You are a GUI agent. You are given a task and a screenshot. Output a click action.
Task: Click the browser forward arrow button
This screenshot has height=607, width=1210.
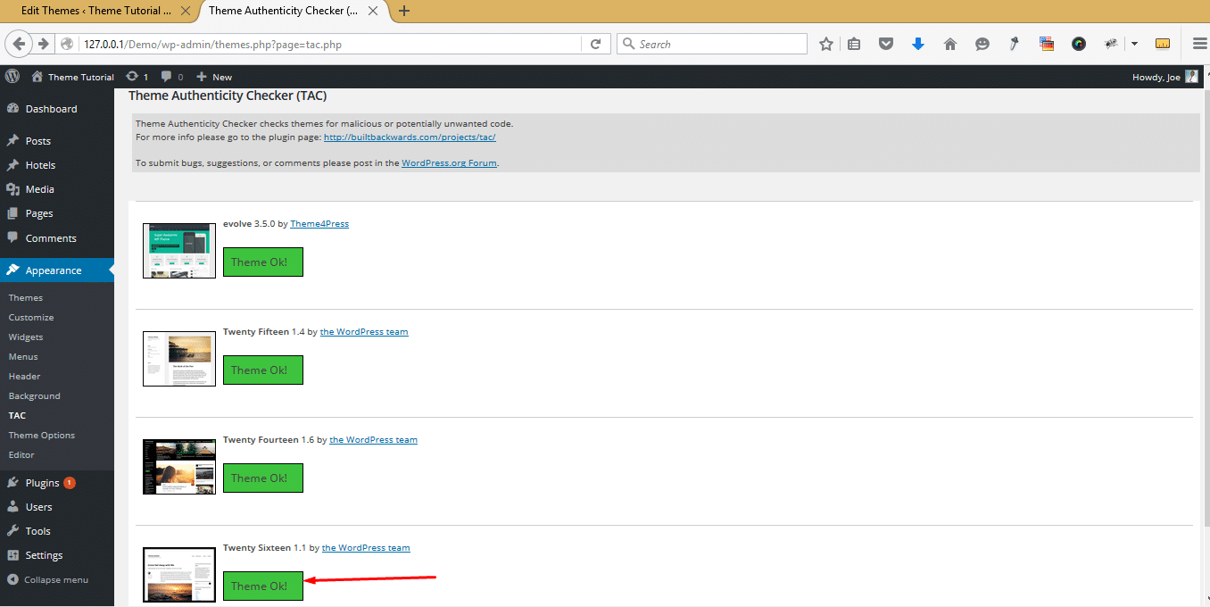coord(44,44)
